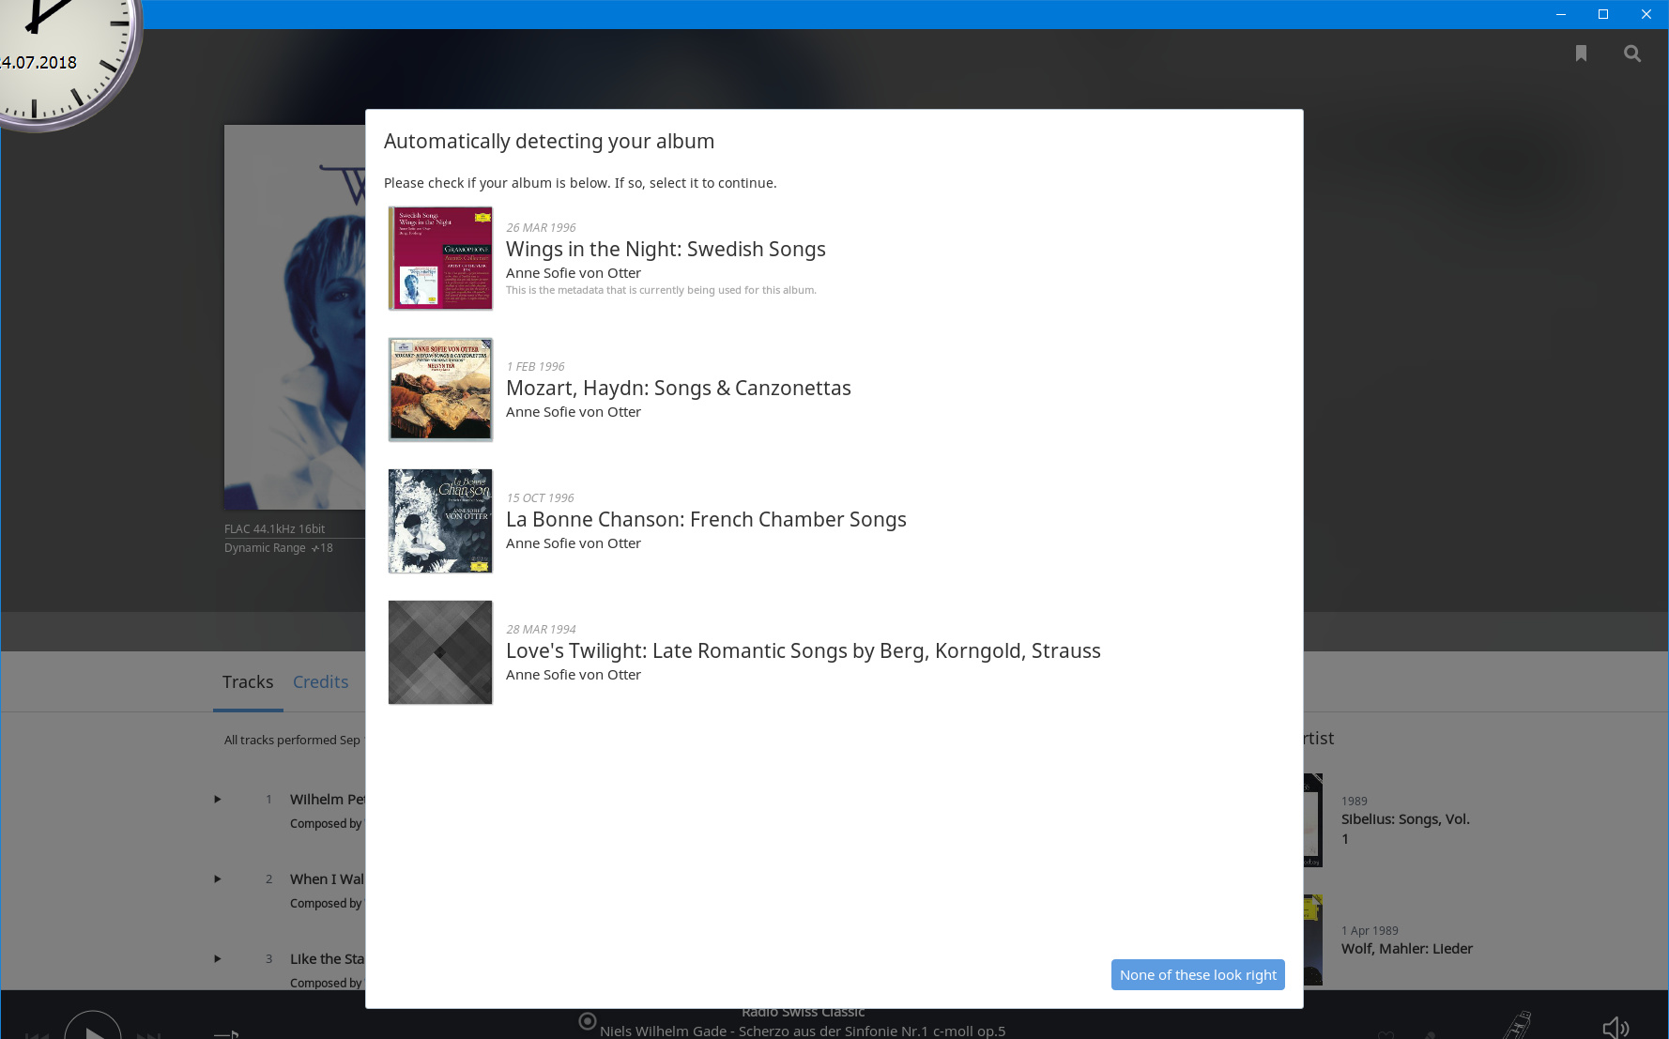Click the Like the Sta… track 3 title

(x=327, y=959)
